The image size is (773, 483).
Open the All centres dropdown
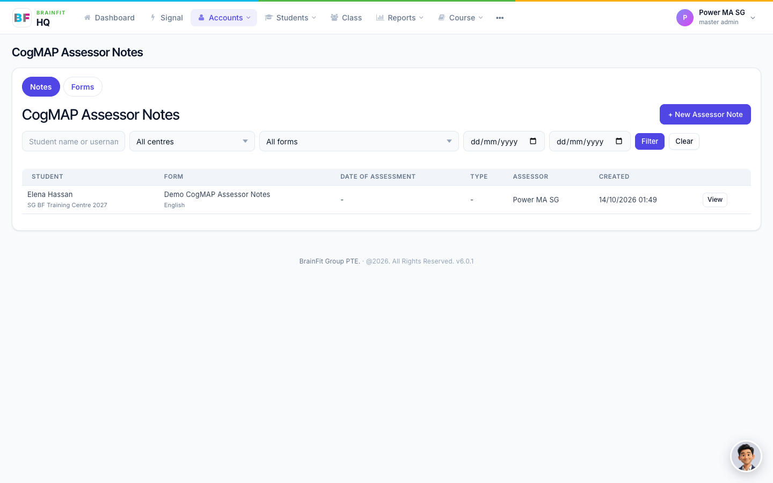[192, 141]
